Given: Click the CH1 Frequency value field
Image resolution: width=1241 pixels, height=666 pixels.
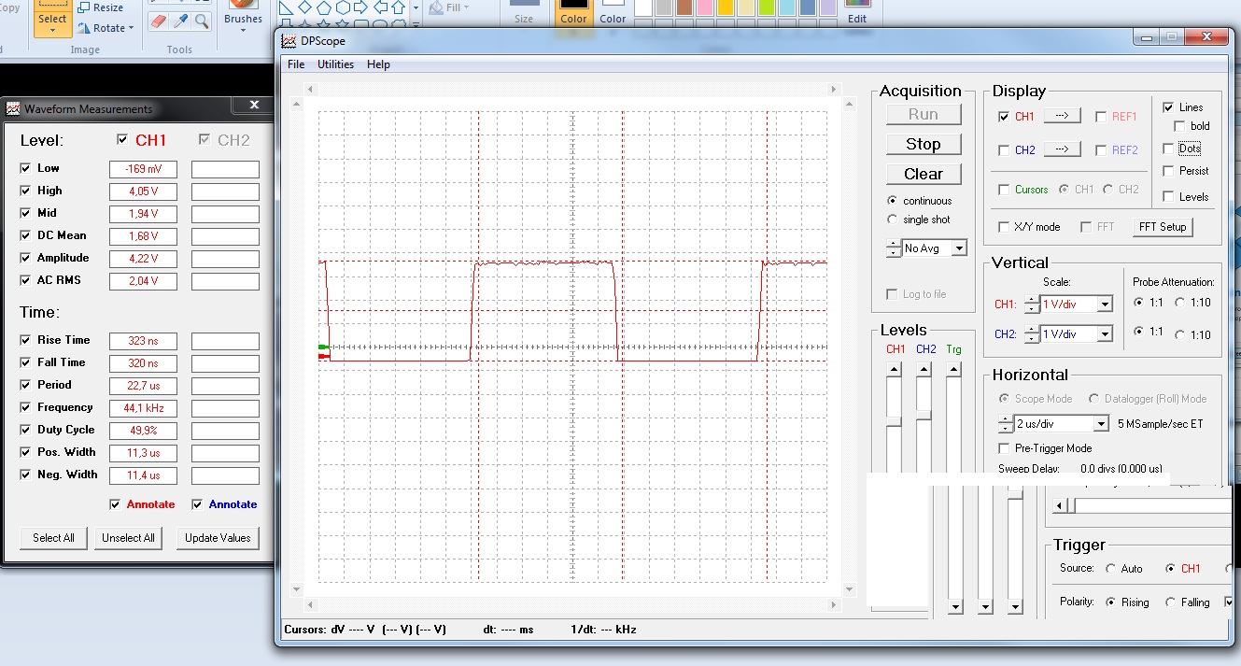Looking at the screenshot, I should (x=143, y=408).
